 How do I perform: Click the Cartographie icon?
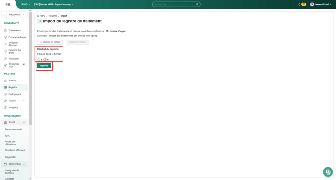[5, 94]
